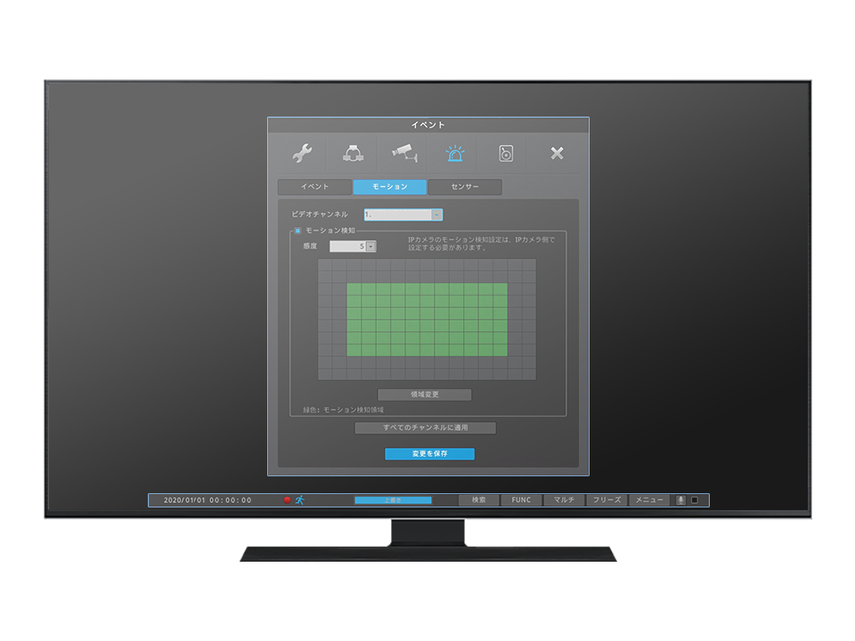Open system settings via the wrench icon
This screenshot has height=641, width=855.
pos(302,153)
